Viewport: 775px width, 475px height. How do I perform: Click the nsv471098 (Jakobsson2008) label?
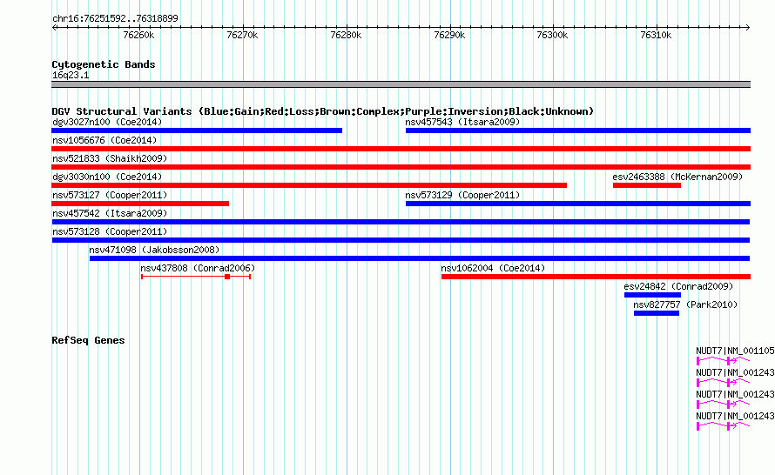tap(154, 250)
